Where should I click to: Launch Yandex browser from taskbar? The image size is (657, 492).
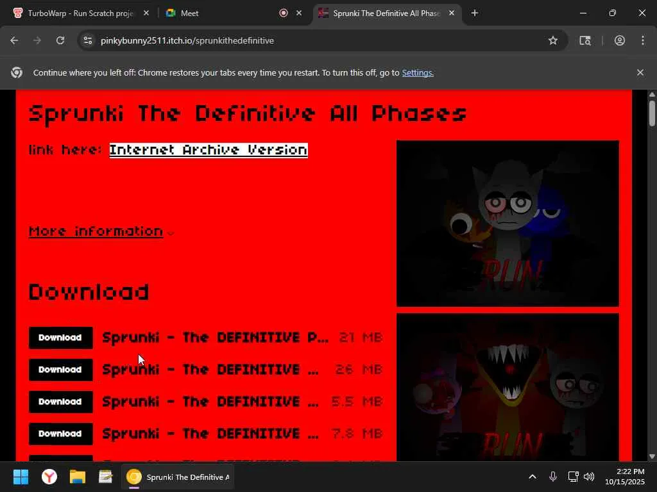click(49, 477)
